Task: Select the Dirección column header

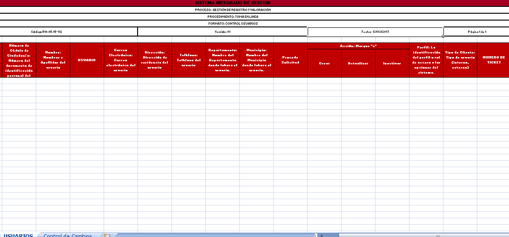Action: coord(155,60)
